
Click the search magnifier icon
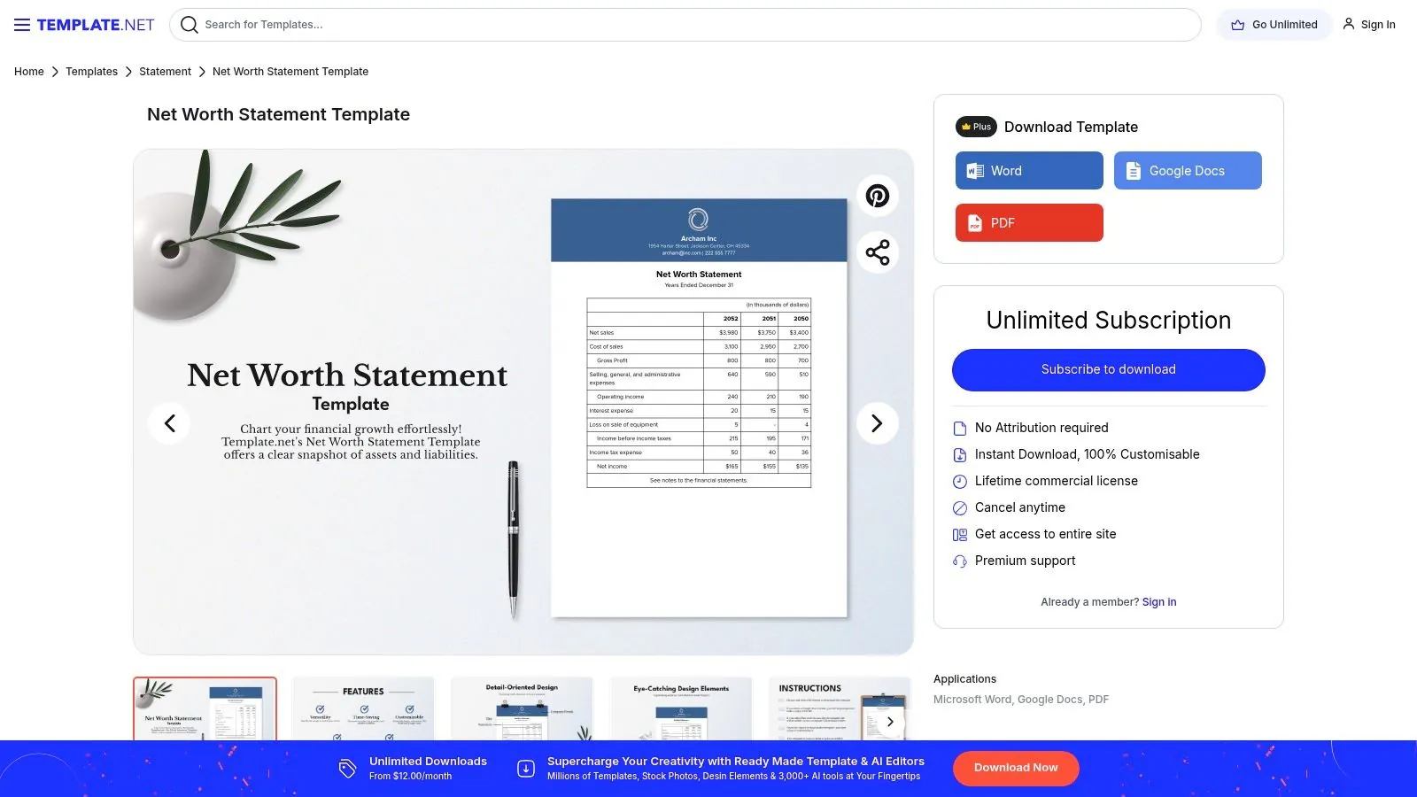click(189, 25)
